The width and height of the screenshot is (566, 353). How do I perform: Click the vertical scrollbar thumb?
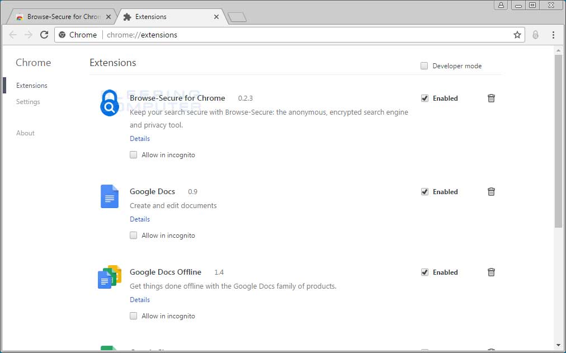point(558,141)
